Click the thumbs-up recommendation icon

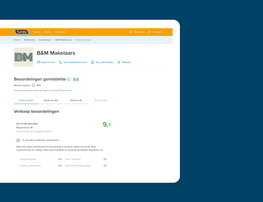[x=18, y=140]
